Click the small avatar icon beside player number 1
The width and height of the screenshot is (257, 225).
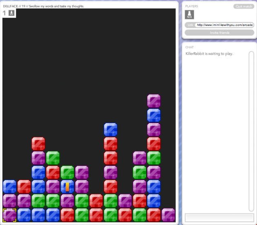11,13
